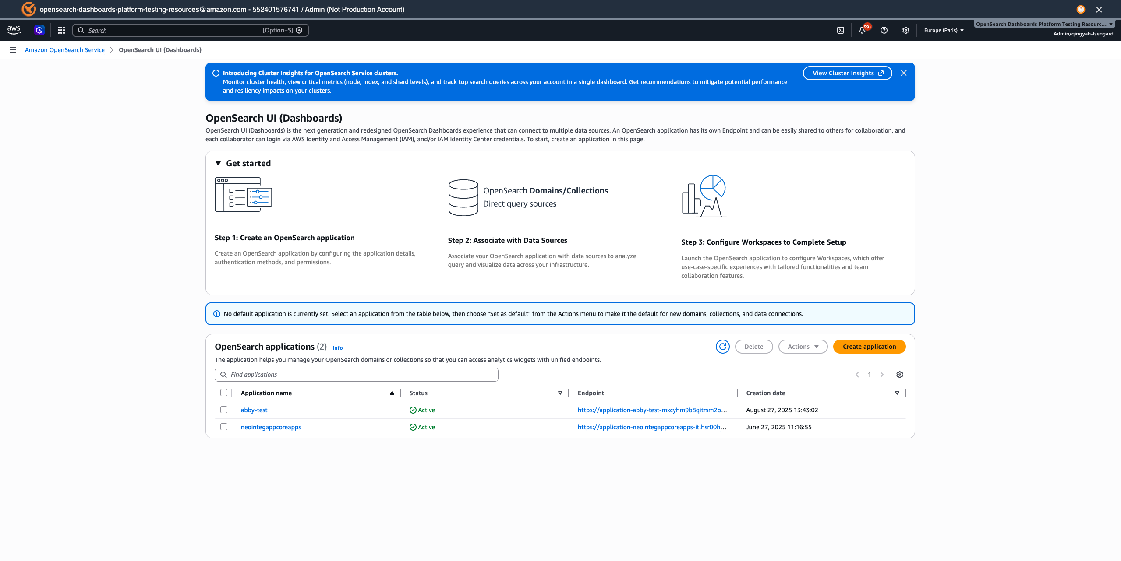The width and height of the screenshot is (1121, 561).
Task: Click Active status icon for abby-test
Action: click(x=413, y=410)
